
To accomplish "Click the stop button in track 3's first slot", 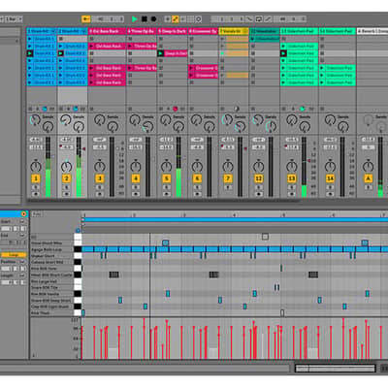I will (x=91, y=39).
